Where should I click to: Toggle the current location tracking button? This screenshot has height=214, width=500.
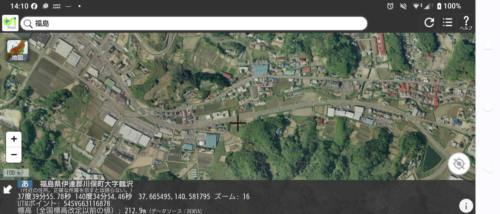click(x=459, y=164)
